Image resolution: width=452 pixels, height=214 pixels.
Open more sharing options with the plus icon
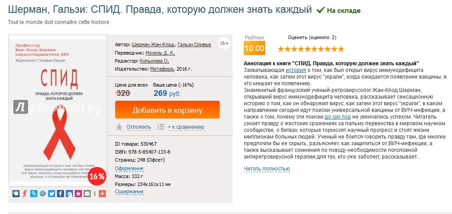102,194
